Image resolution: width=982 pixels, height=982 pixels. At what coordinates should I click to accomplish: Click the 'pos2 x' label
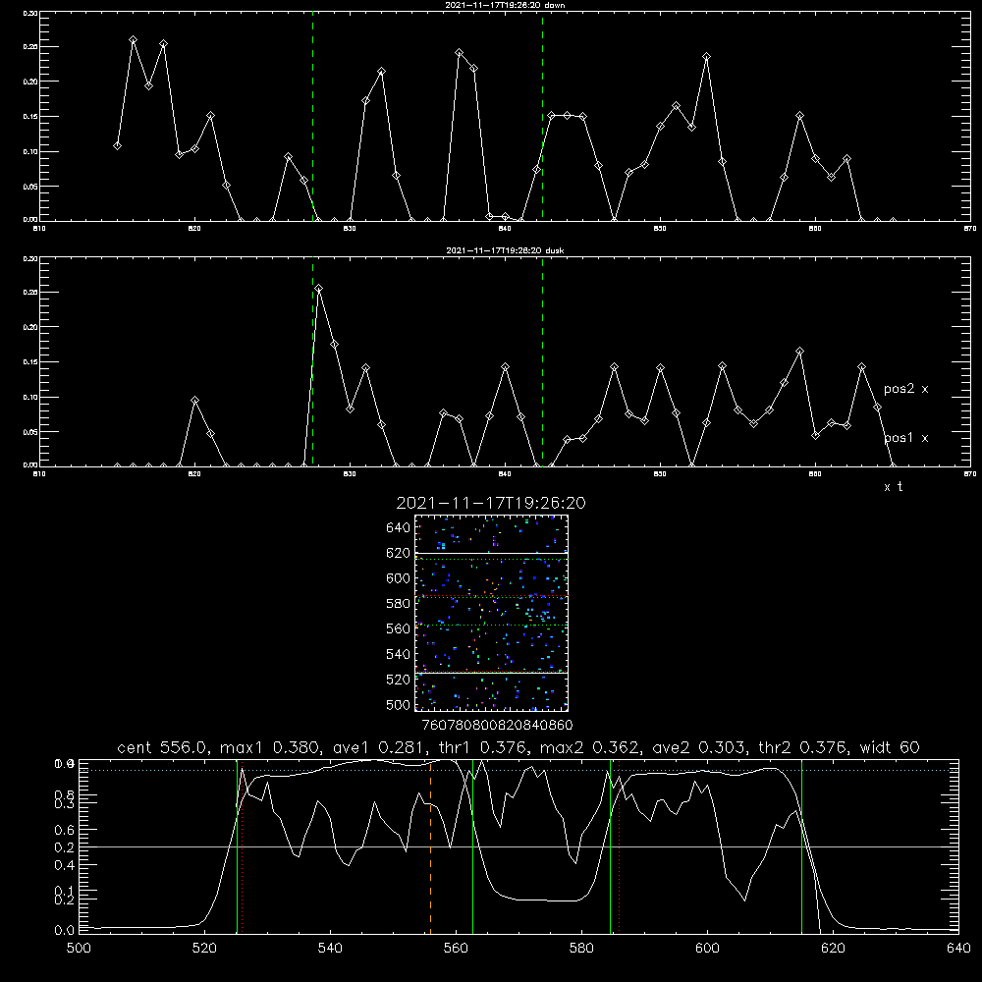tap(905, 389)
